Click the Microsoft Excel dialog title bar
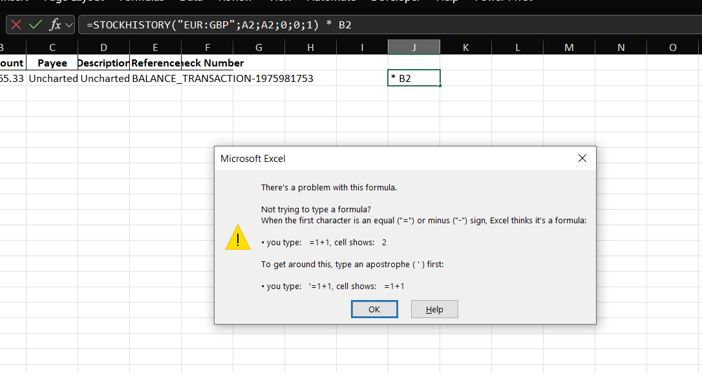This screenshot has width=702, height=373. pyautogui.click(x=388, y=158)
